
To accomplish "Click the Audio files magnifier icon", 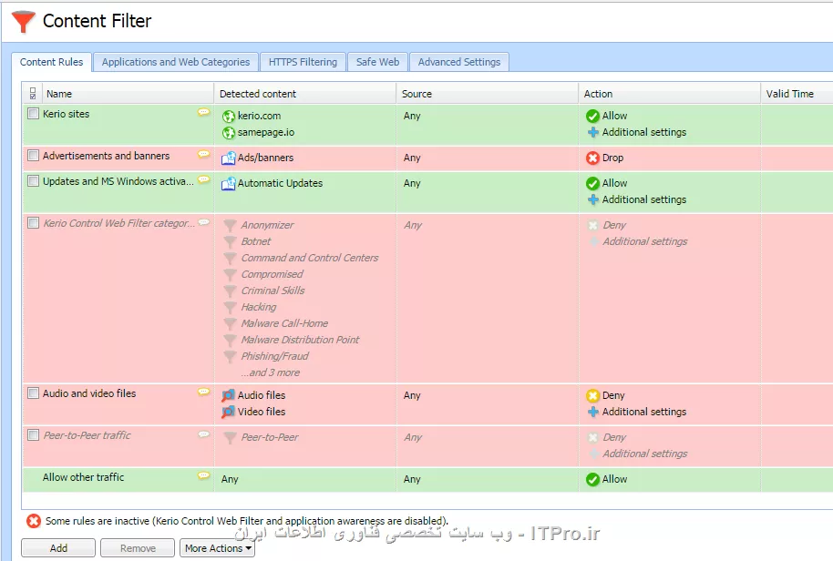I will coord(229,395).
